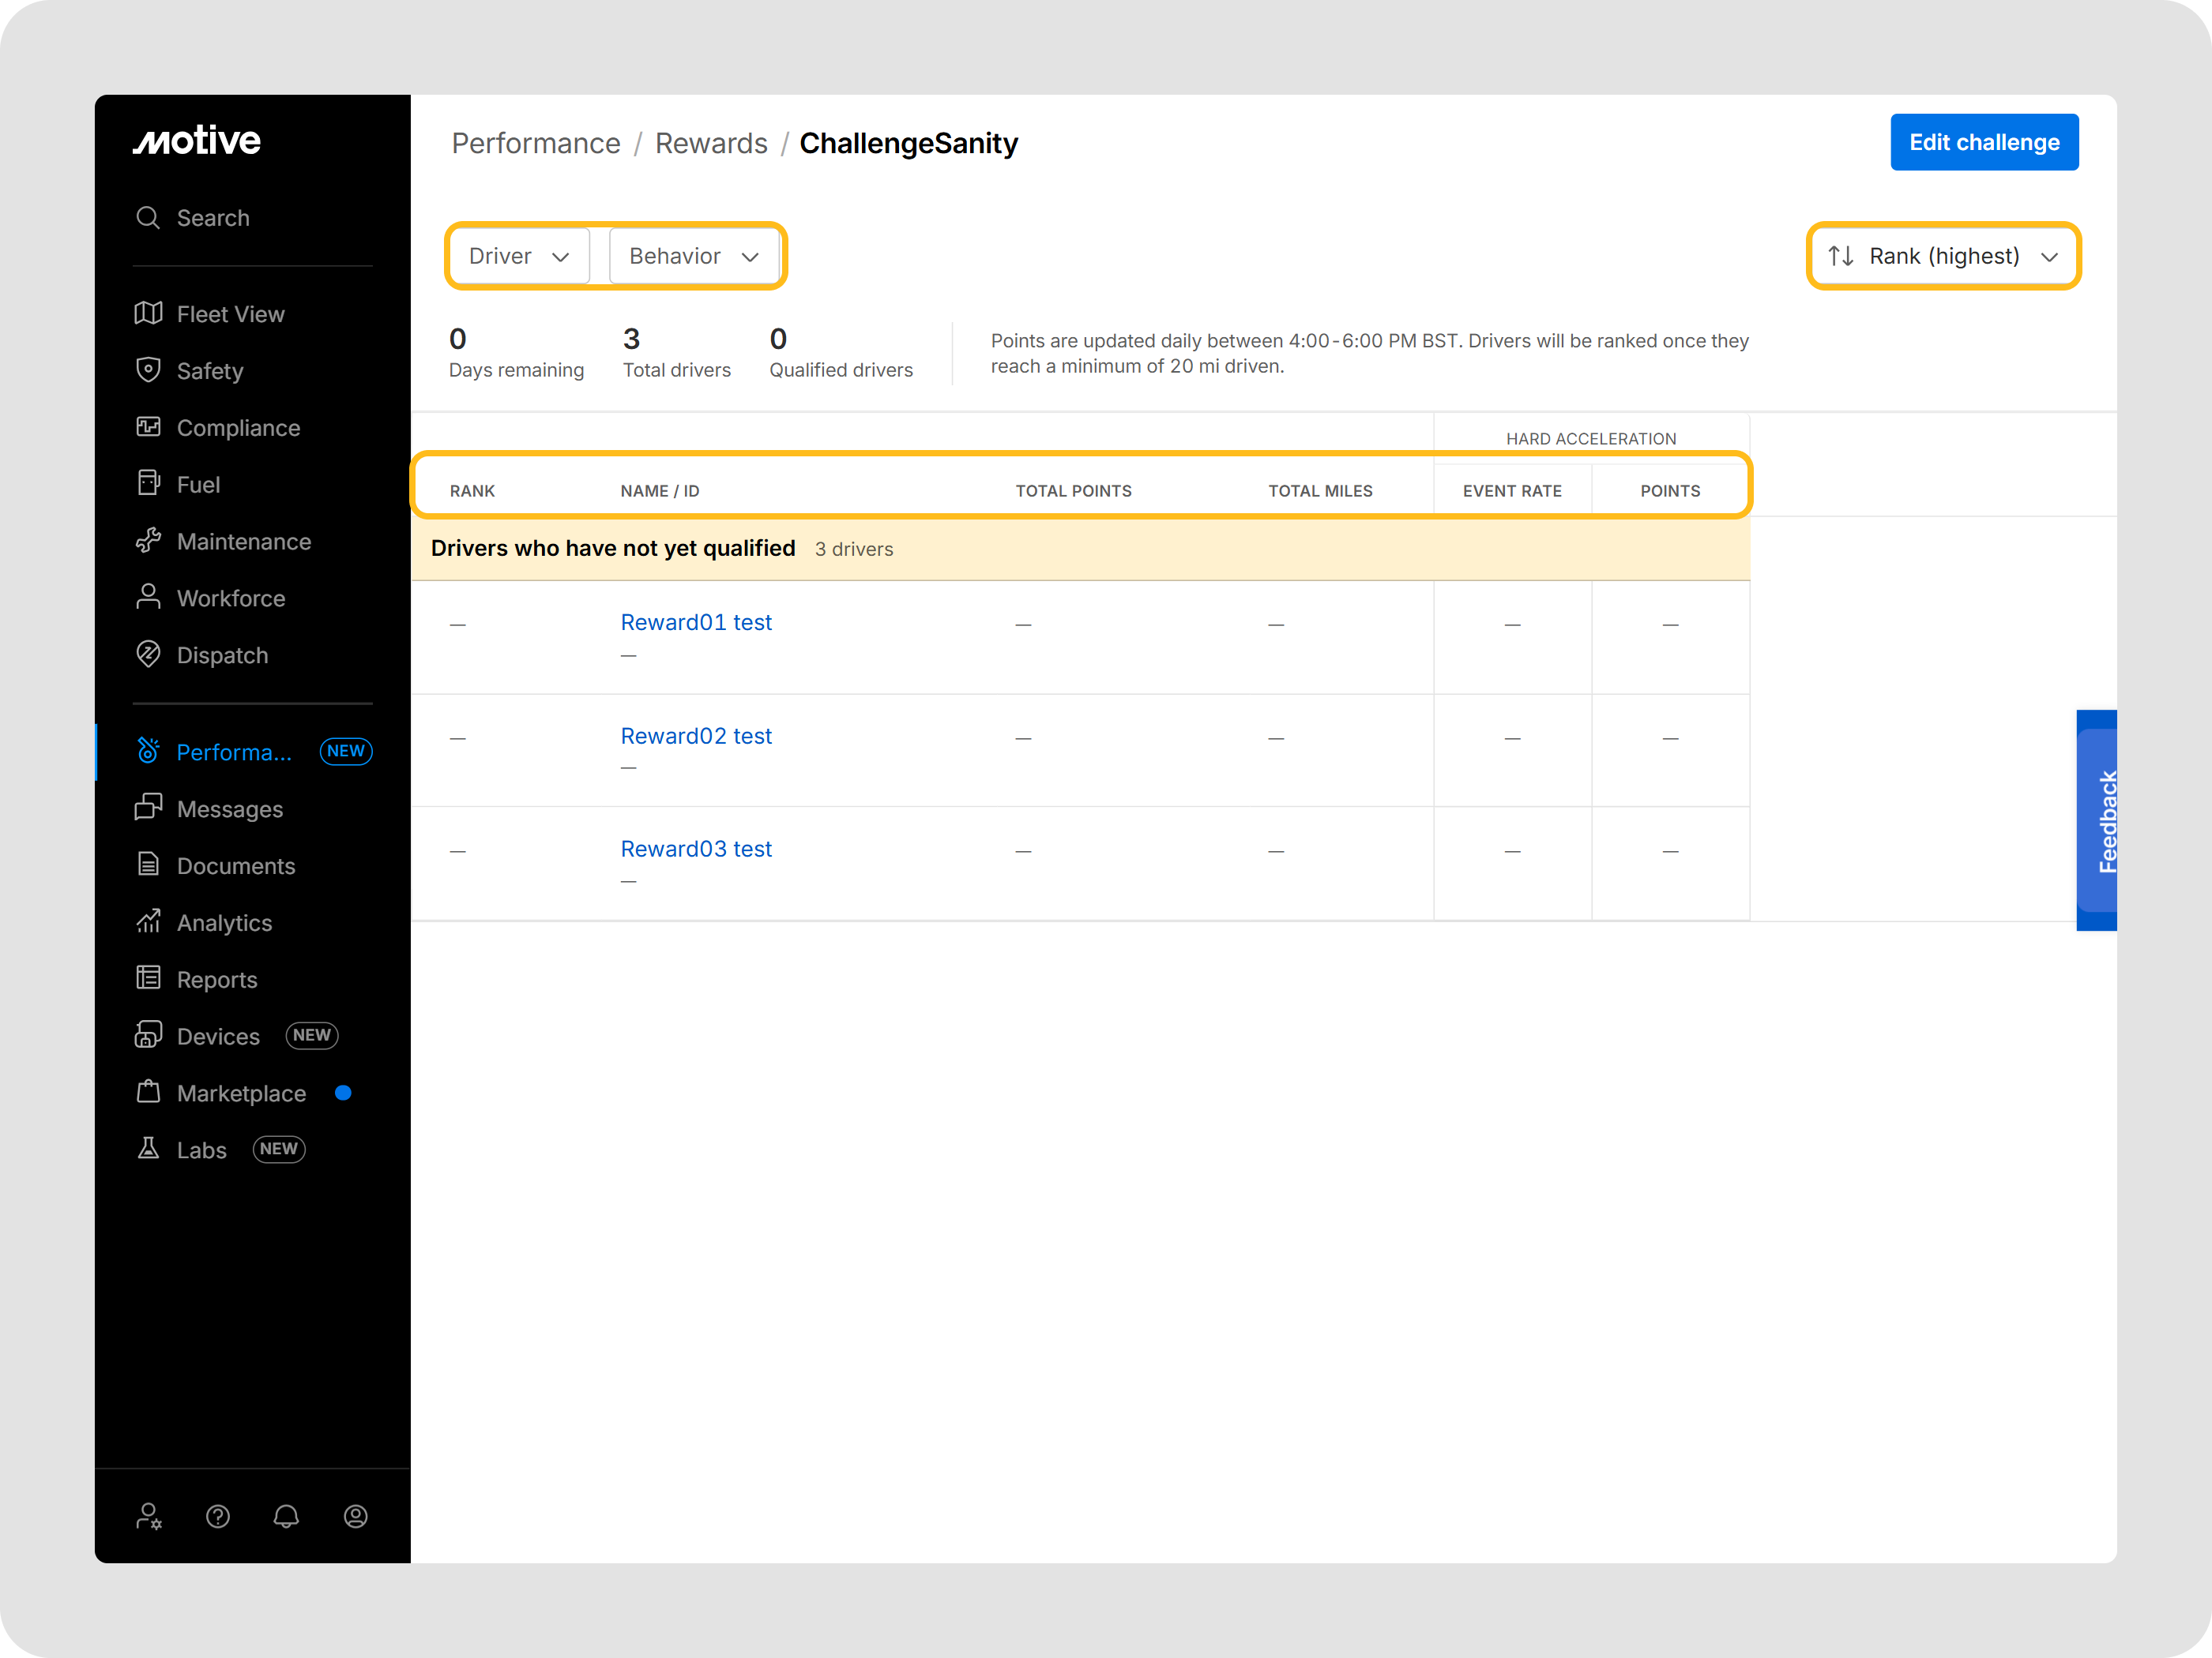
Task: Click the sort arrows icon
Action: [x=1841, y=256]
